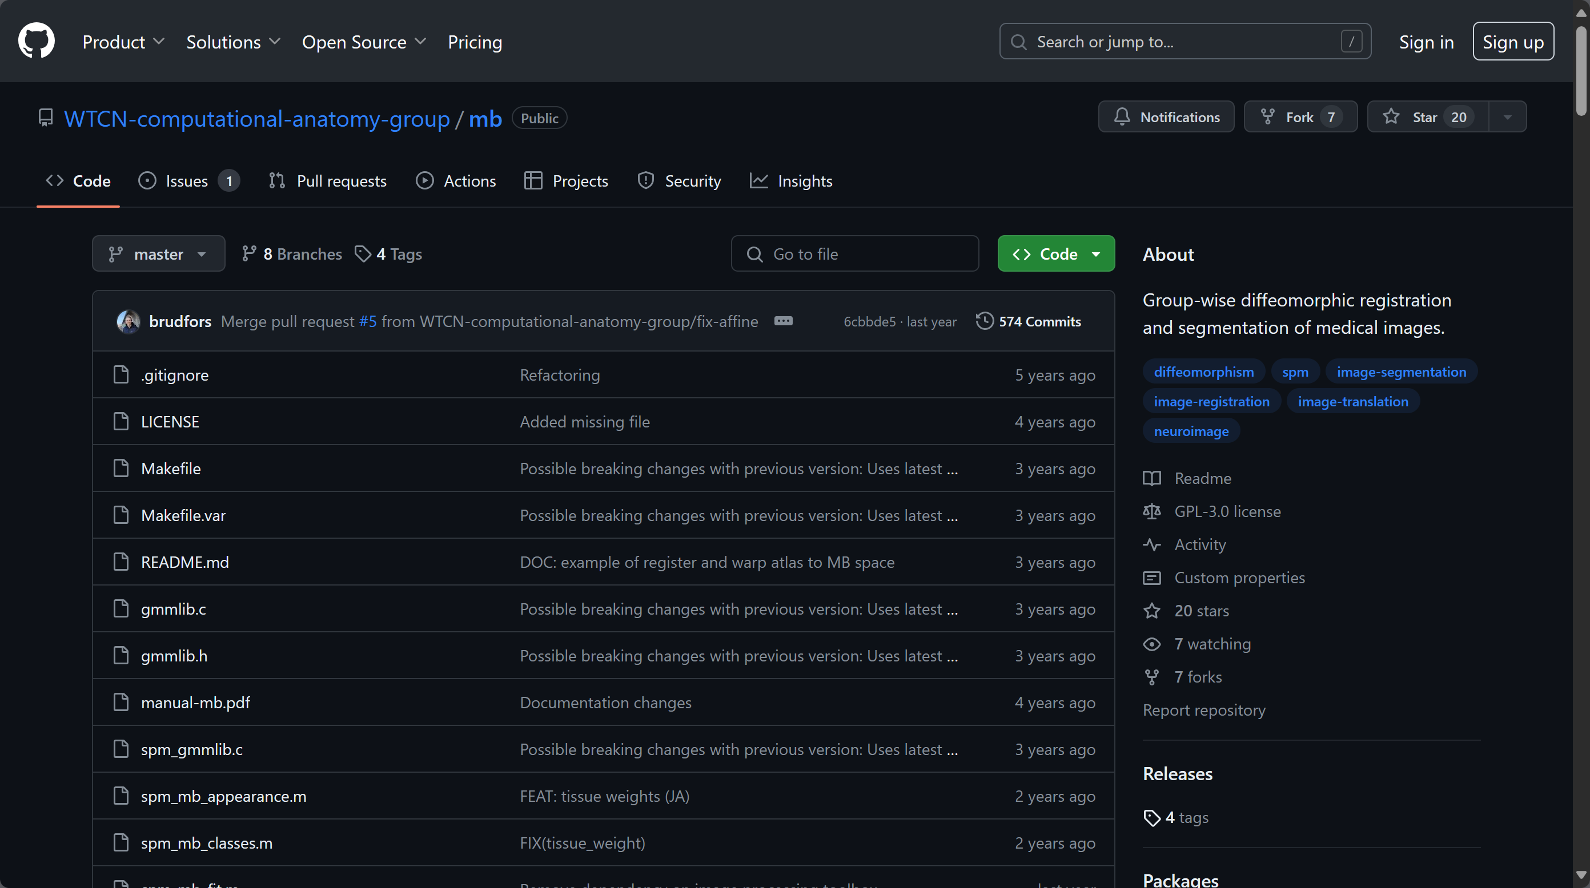1590x888 pixels.
Task: Open the master branch dropdown
Action: [x=158, y=254]
